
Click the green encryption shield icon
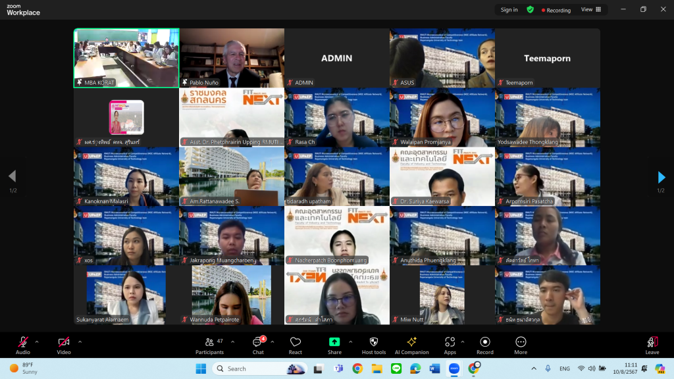click(x=530, y=10)
